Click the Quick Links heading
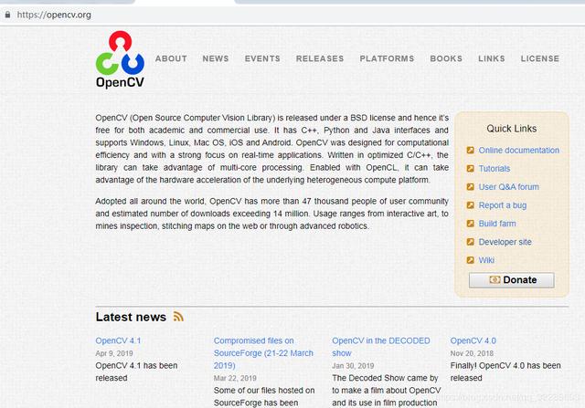 point(512,129)
